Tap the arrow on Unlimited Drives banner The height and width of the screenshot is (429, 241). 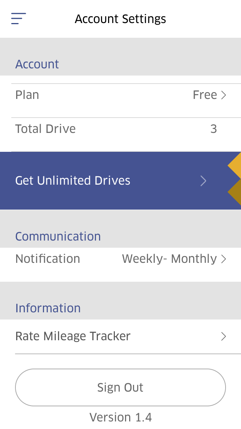[203, 181]
